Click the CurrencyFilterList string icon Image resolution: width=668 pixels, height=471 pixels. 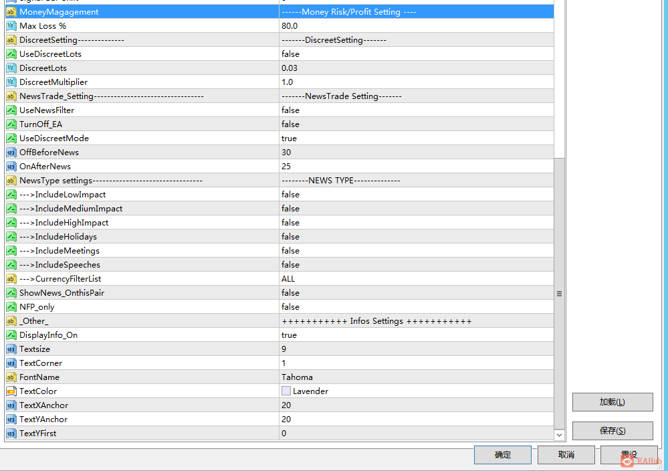[11, 279]
